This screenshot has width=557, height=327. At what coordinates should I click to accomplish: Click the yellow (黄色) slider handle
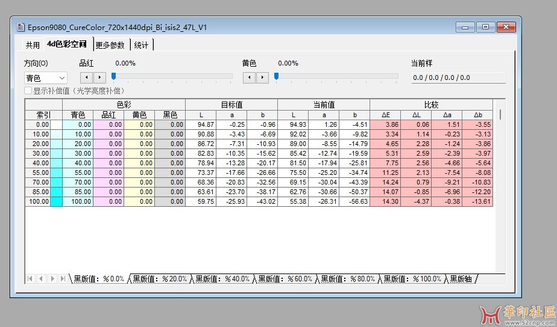[276, 76]
